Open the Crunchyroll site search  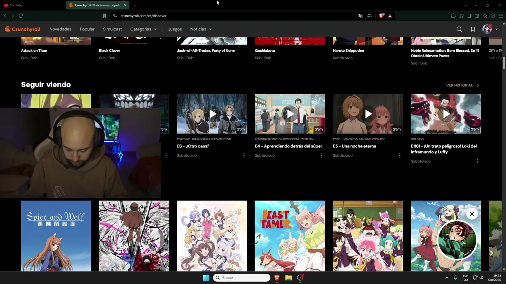tap(459, 29)
